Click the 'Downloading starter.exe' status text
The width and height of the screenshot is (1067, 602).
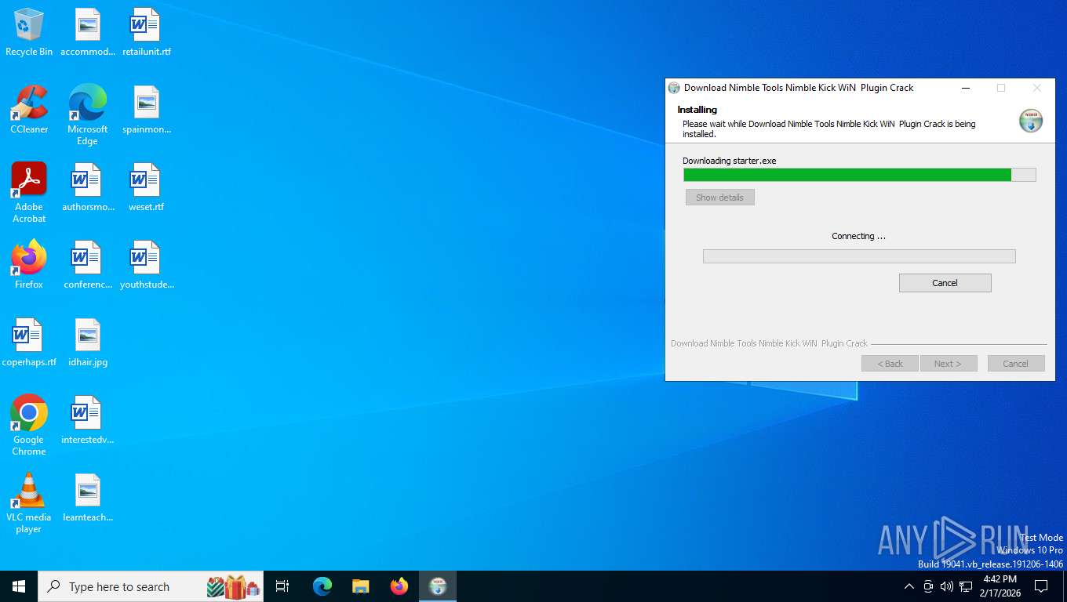click(729, 161)
